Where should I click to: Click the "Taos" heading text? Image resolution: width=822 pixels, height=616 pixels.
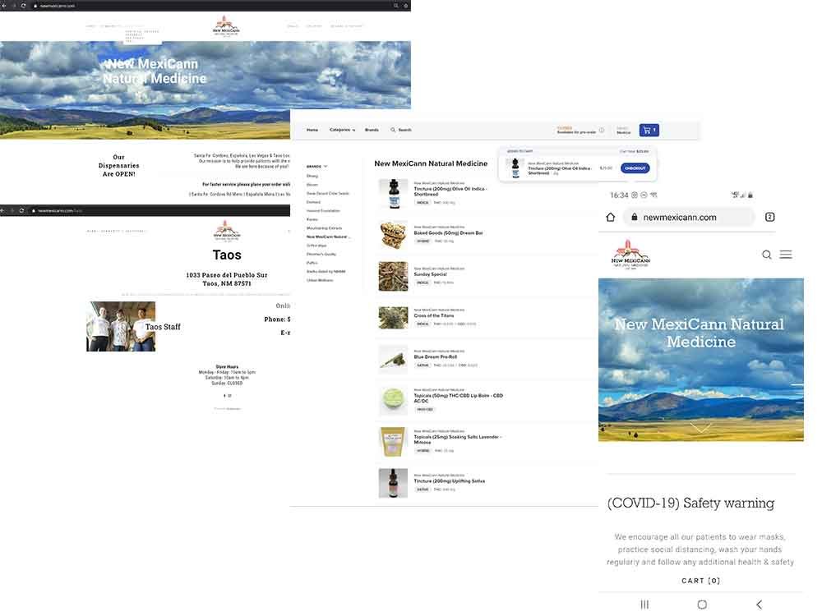click(x=227, y=255)
